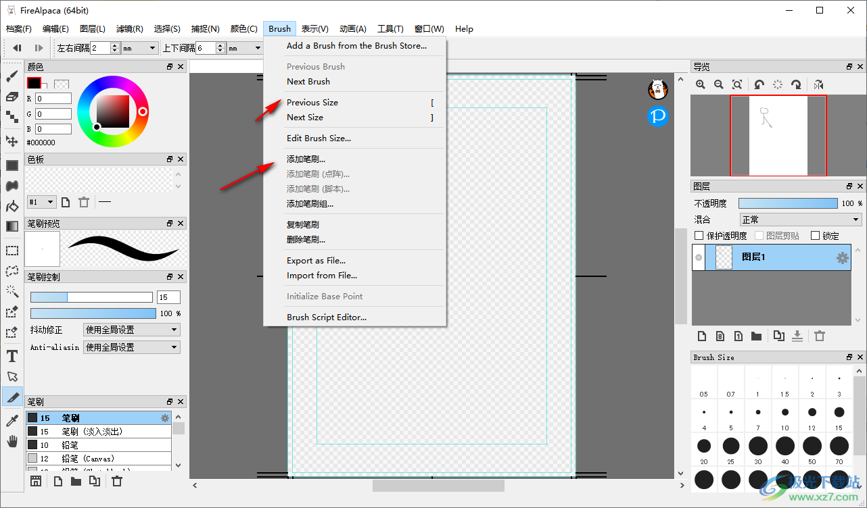Select the Hand pan tool

12,441
